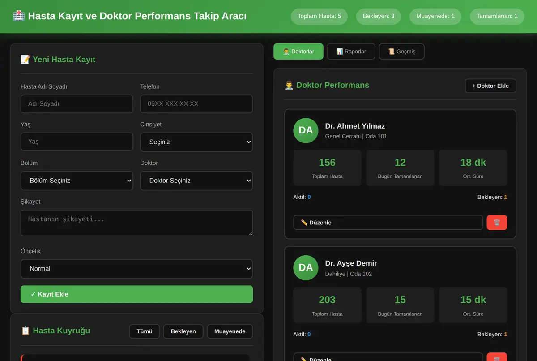
Task: Open the Doktor Seçiniz dropdown
Action: [196, 180]
